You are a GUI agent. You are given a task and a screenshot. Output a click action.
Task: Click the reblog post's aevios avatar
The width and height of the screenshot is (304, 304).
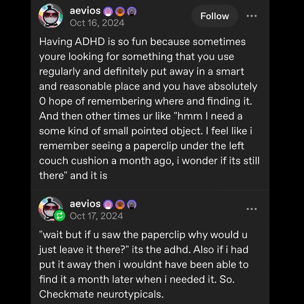(50, 208)
